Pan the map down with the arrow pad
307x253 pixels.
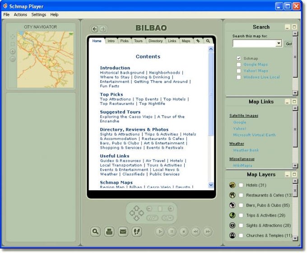coord(136,218)
